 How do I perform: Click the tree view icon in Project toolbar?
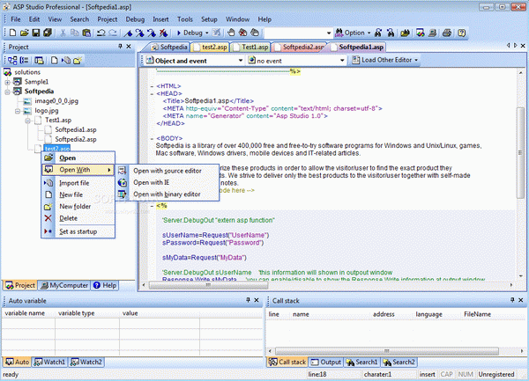click(13, 60)
